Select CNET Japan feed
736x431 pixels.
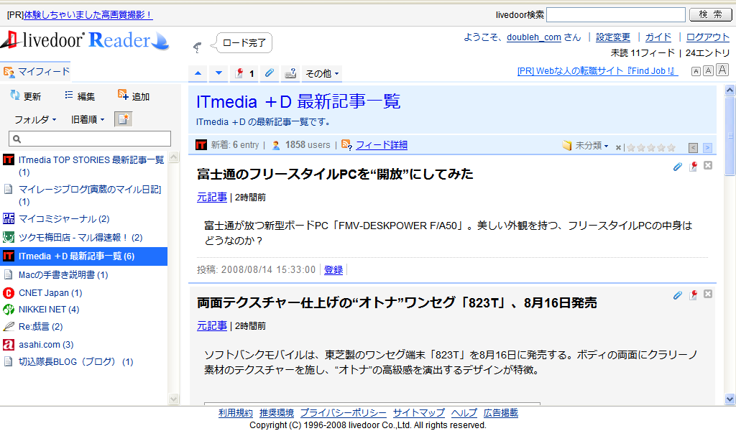click(83, 292)
